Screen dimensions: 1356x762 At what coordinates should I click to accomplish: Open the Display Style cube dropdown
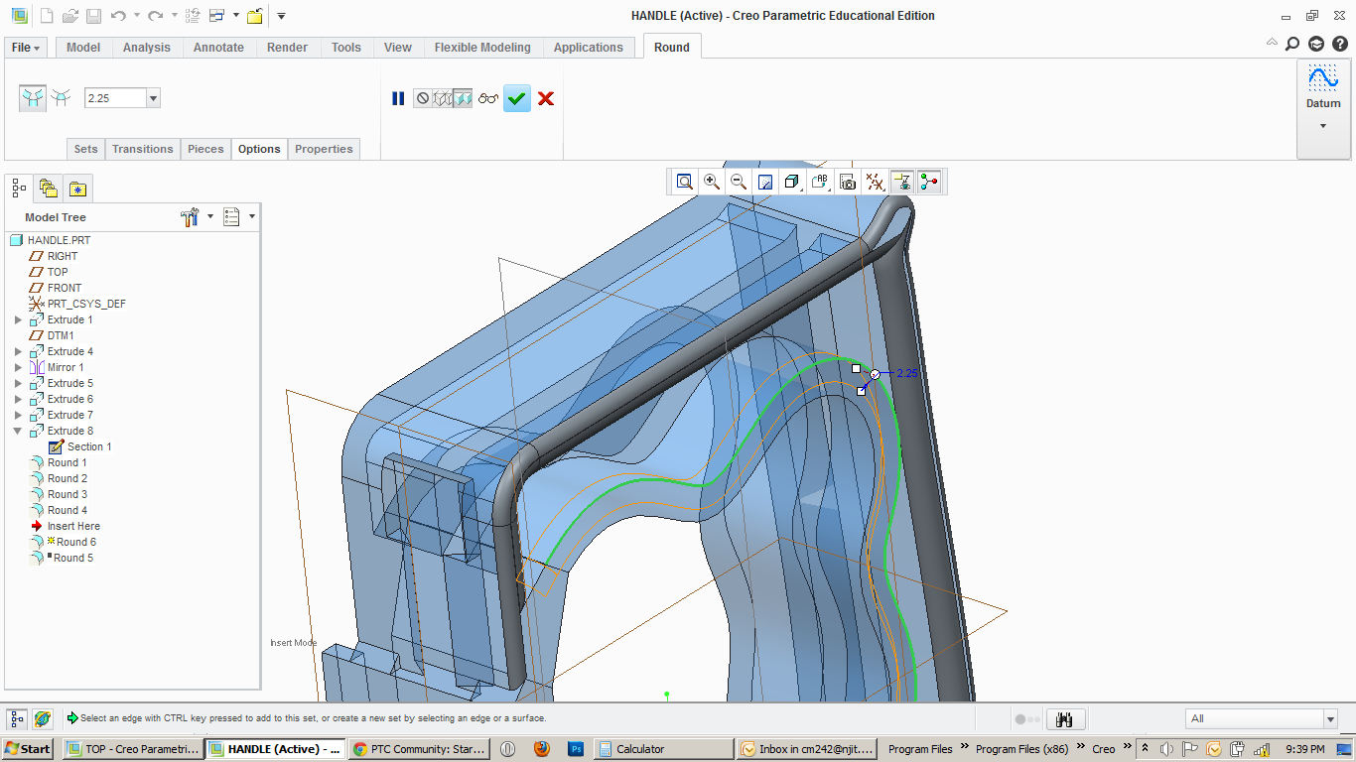point(792,182)
